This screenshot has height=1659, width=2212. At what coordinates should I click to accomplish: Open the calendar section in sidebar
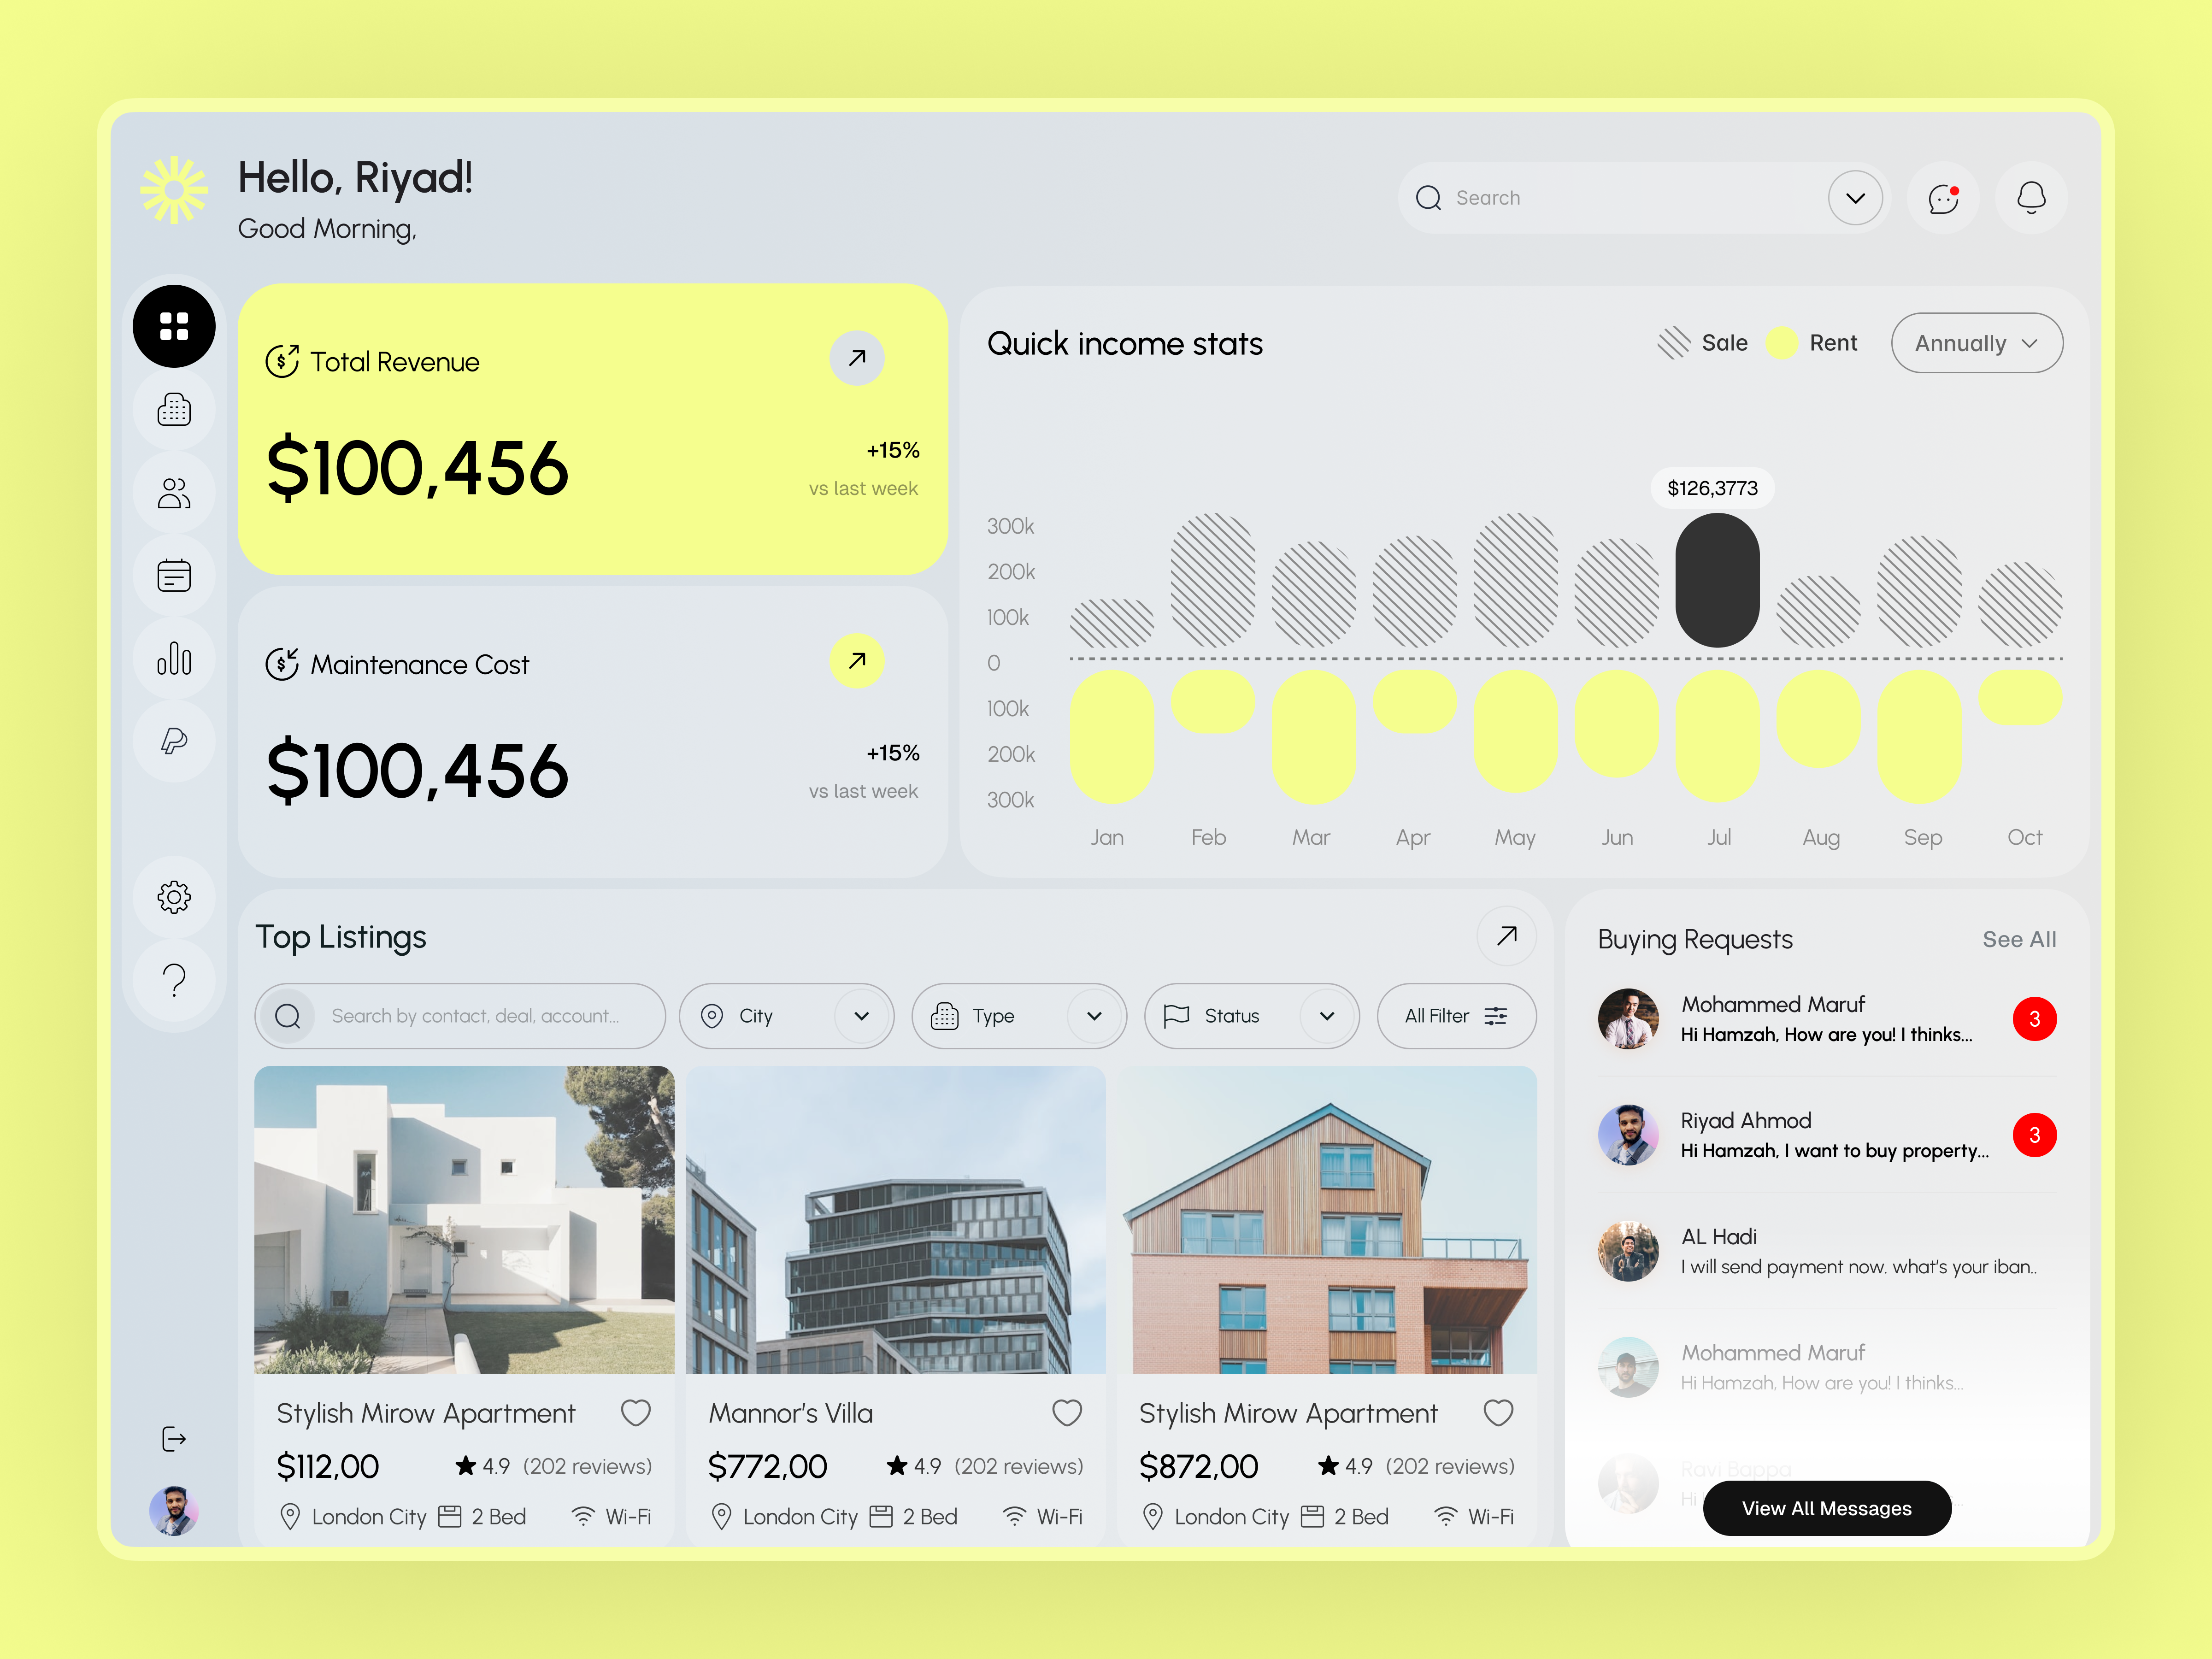click(x=174, y=575)
